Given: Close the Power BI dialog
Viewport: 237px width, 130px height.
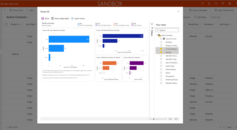Looking at the screenshot, I should (178, 11).
